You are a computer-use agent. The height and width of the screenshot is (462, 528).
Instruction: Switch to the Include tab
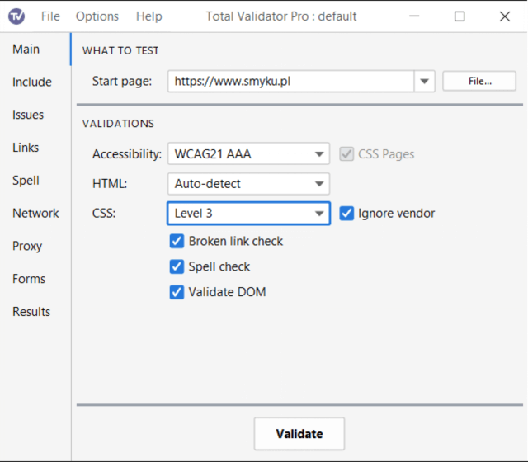pyautogui.click(x=32, y=82)
